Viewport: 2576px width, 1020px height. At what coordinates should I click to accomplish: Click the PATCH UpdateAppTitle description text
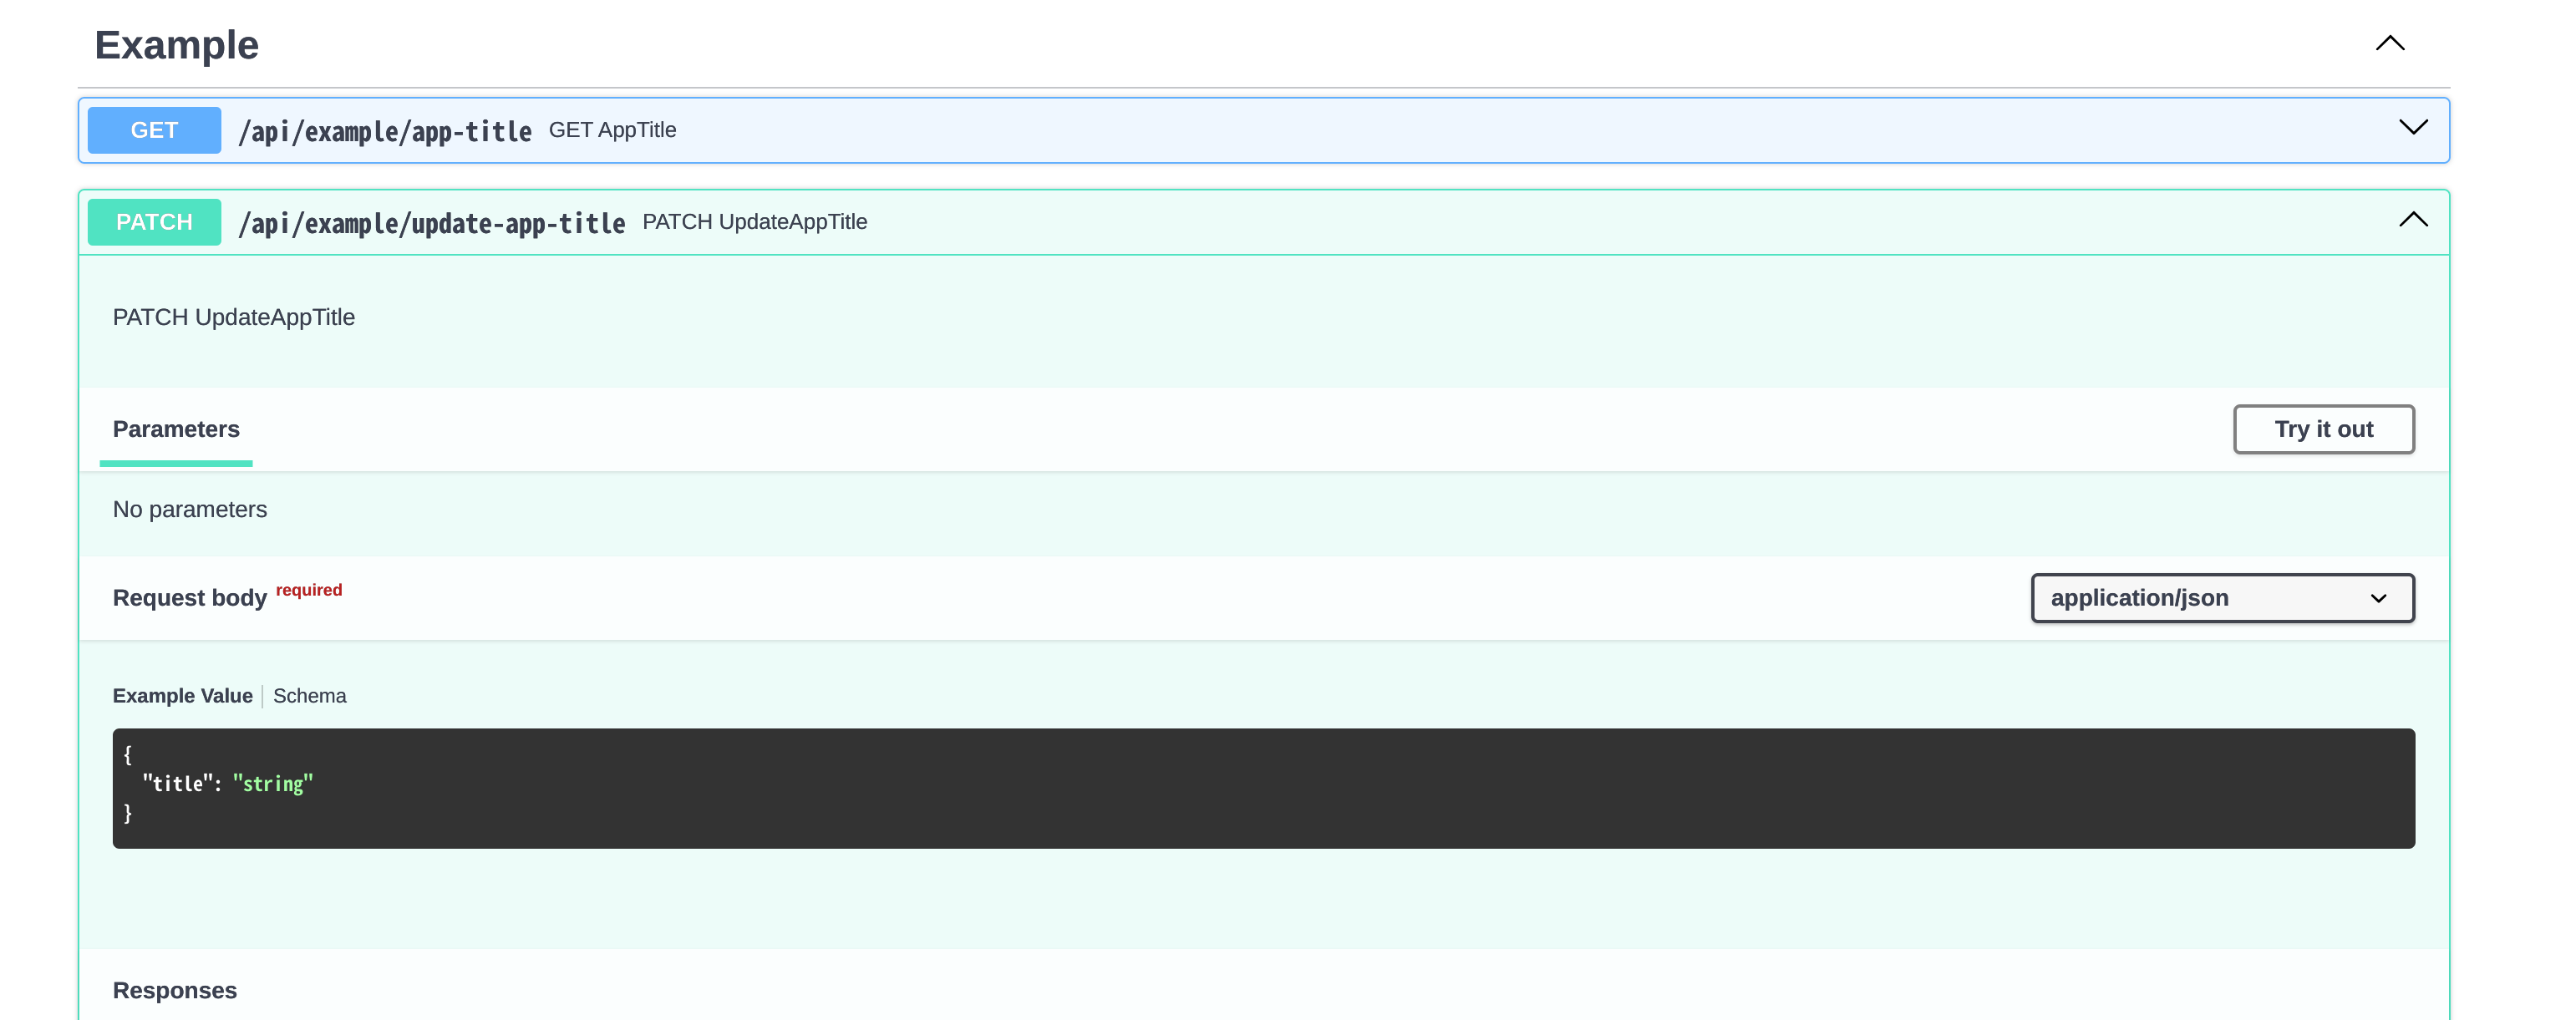coord(233,317)
